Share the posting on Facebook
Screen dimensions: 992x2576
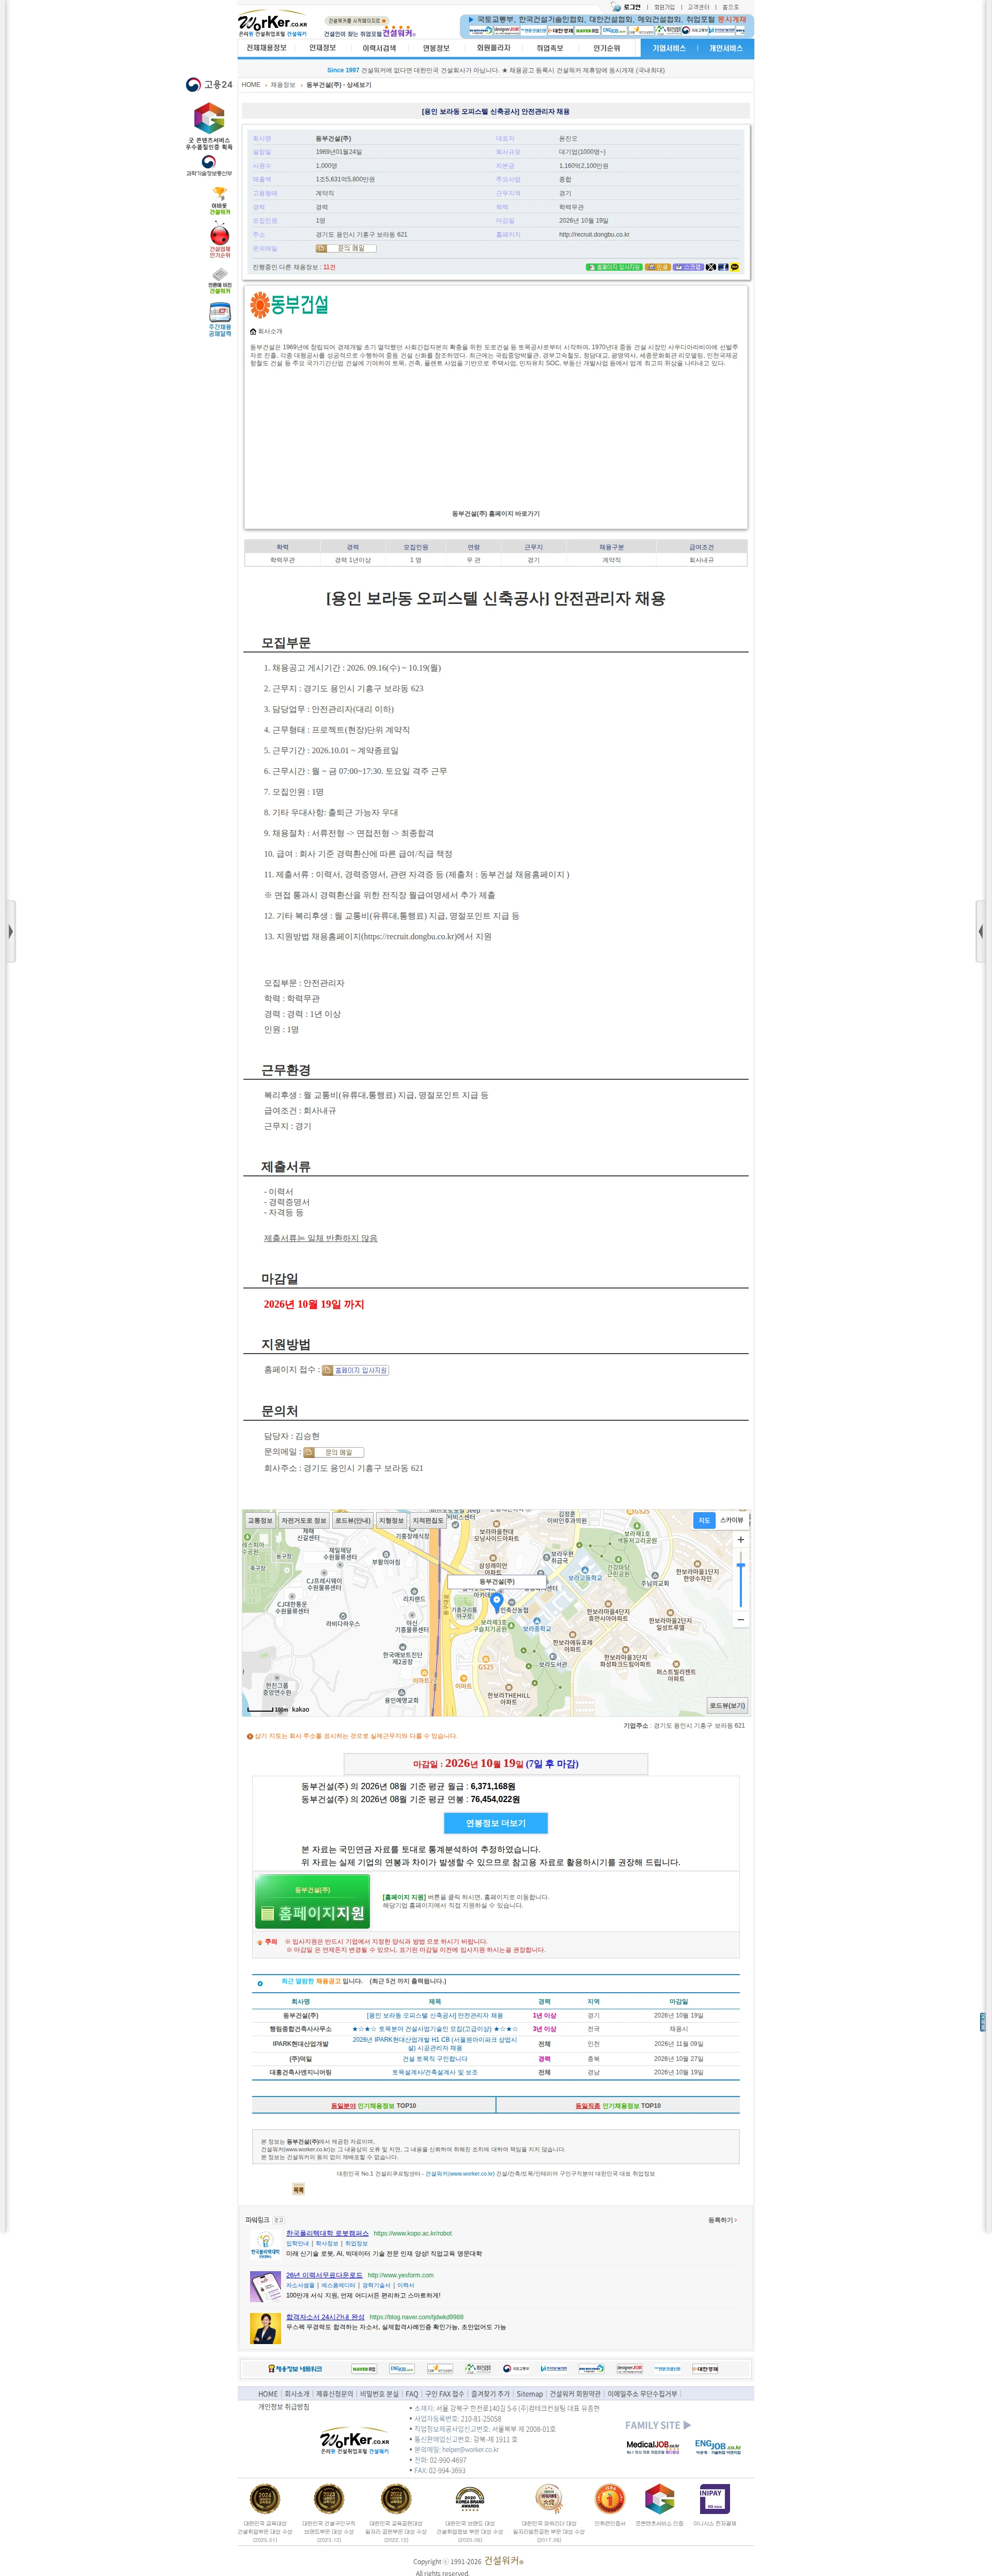coord(723,267)
